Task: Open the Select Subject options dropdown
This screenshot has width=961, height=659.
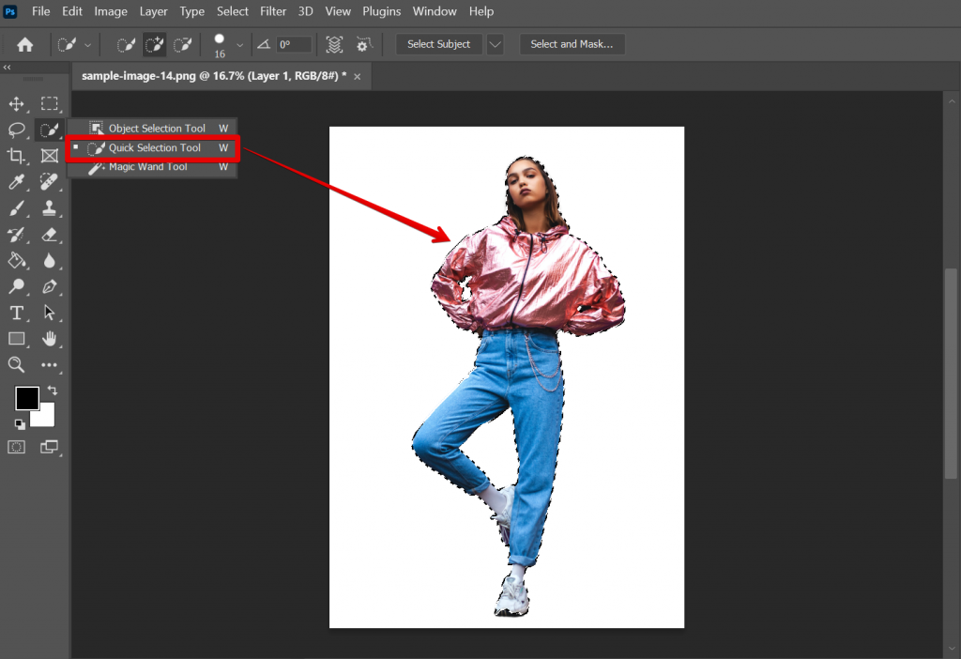Action: pyautogui.click(x=495, y=44)
